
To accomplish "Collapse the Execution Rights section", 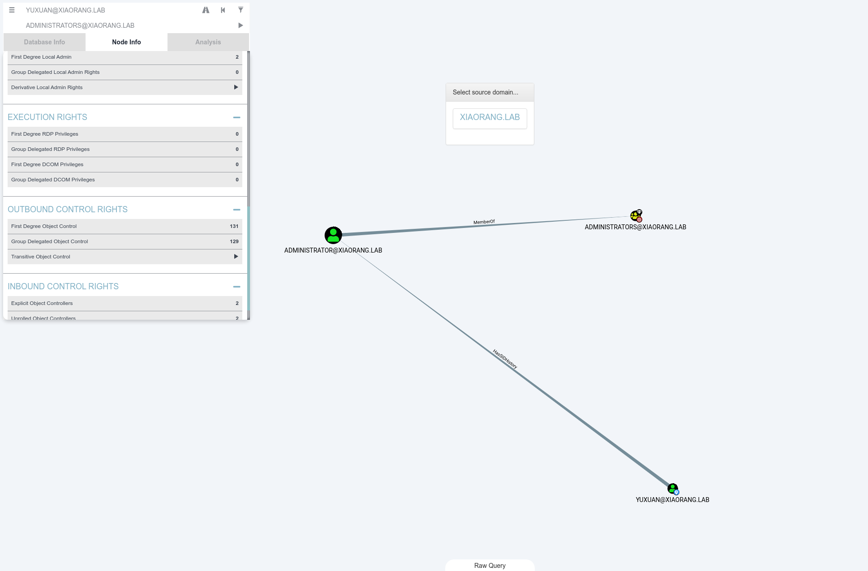I will pos(236,117).
